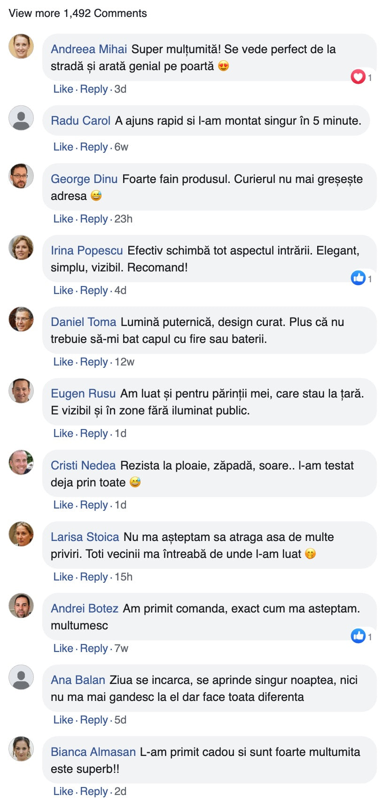Click Radu Carol's default avatar icon
The height and width of the screenshot is (803, 390).
21,118
